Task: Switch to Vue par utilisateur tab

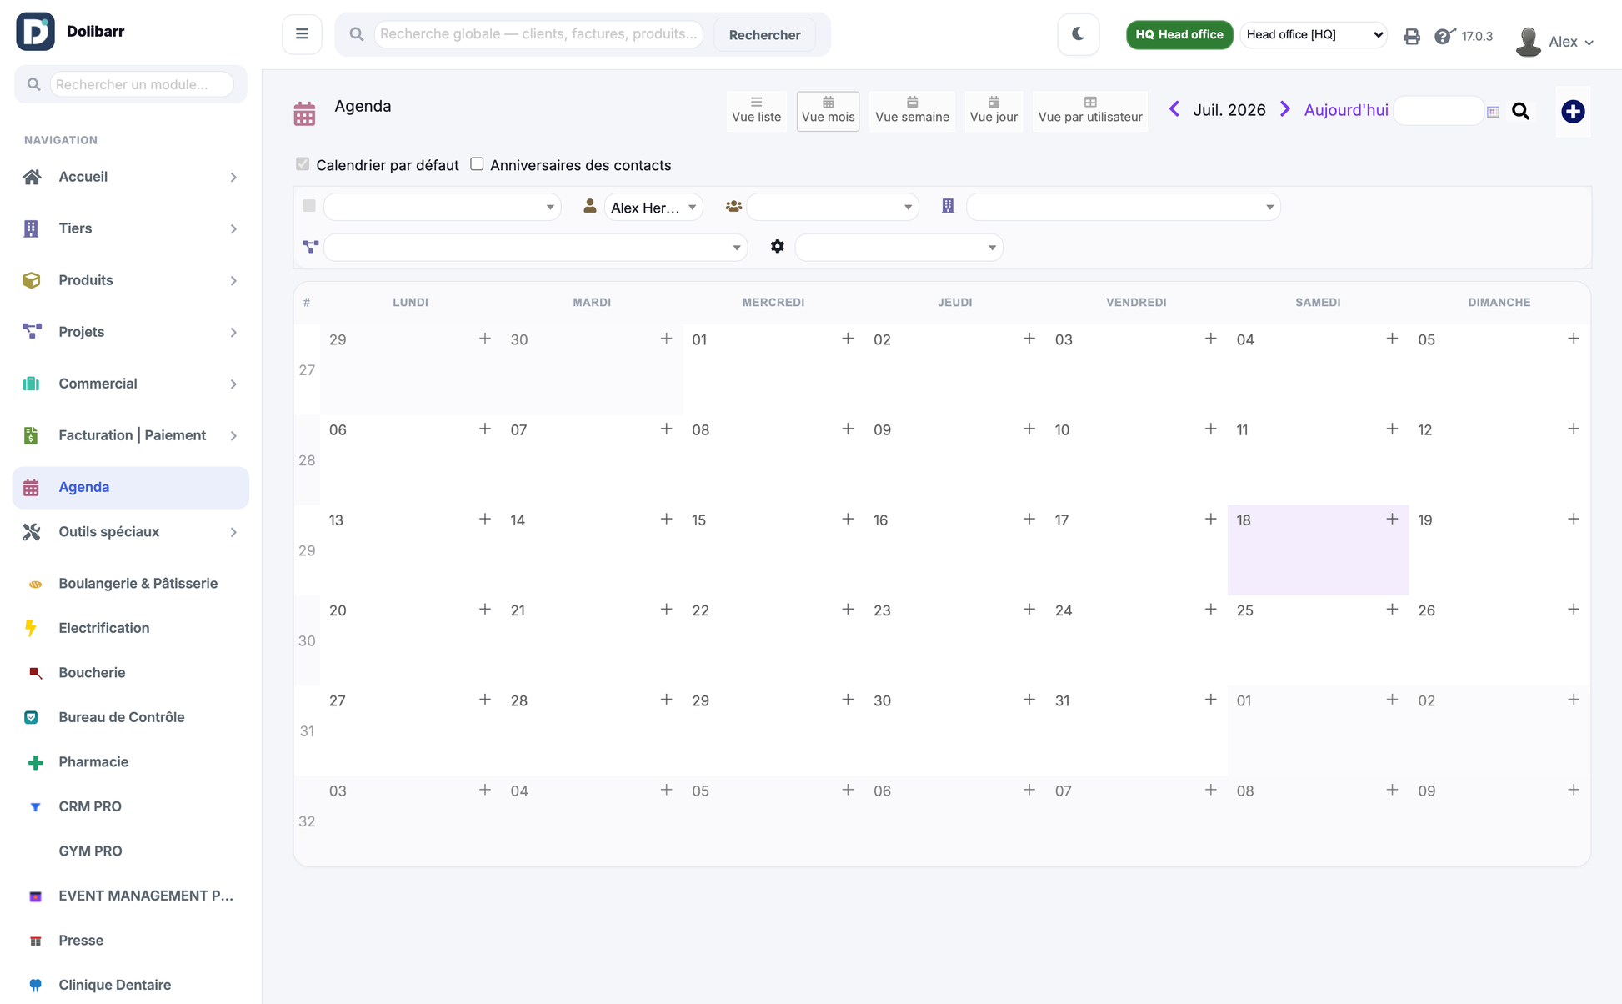Action: pyautogui.click(x=1090, y=110)
